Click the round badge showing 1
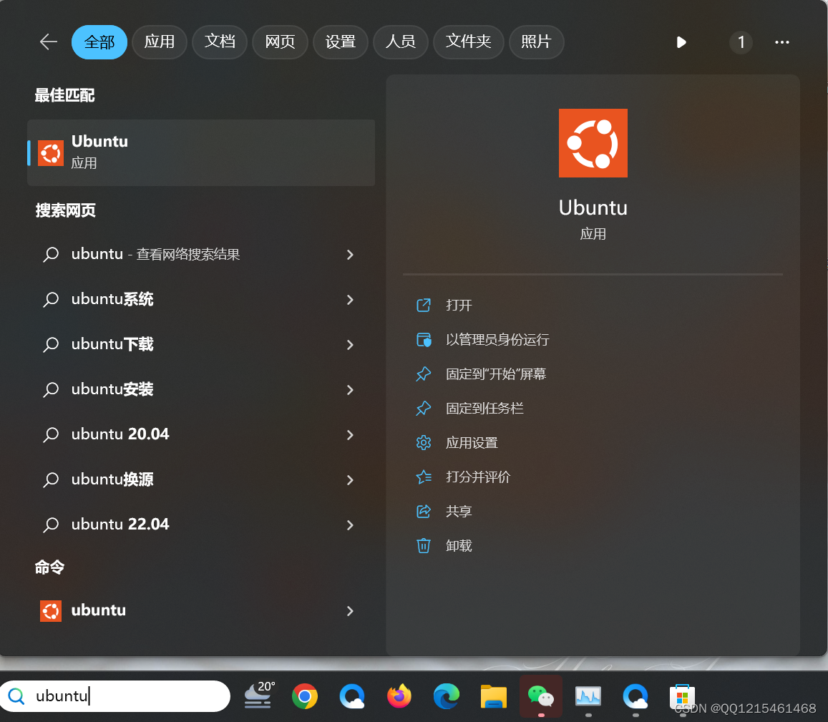This screenshot has height=722, width=828. pyautogui.click(x=741, y=42)
